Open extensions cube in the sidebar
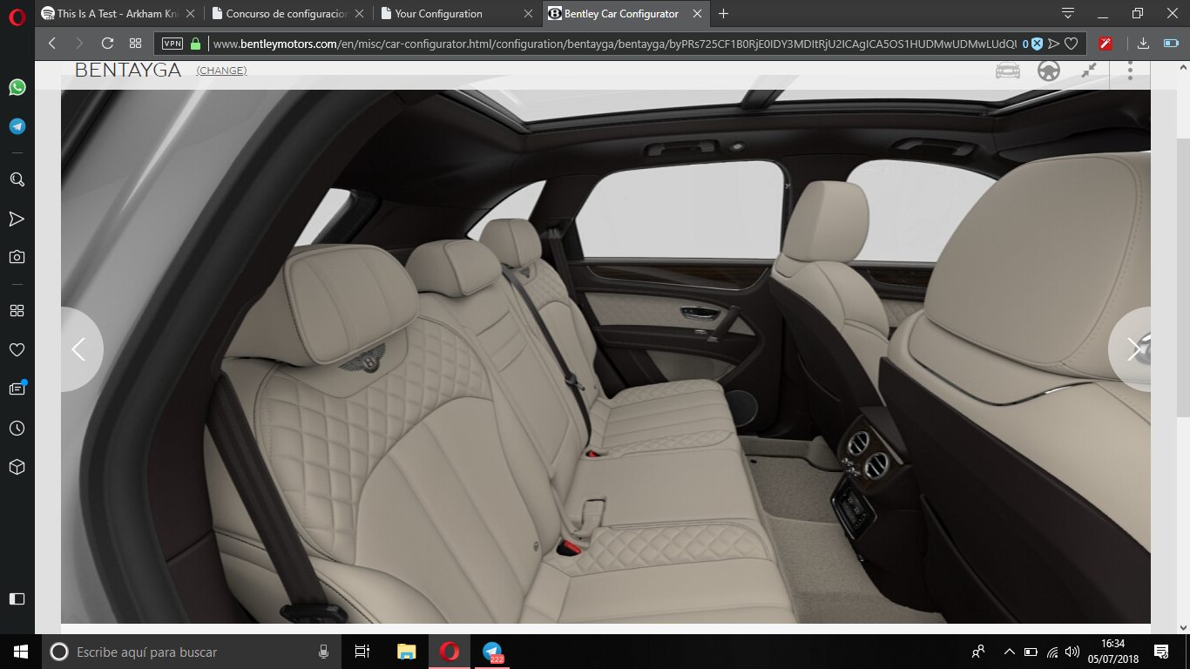The height and width of the screenshot is (669, 1190). pos(17,467)
